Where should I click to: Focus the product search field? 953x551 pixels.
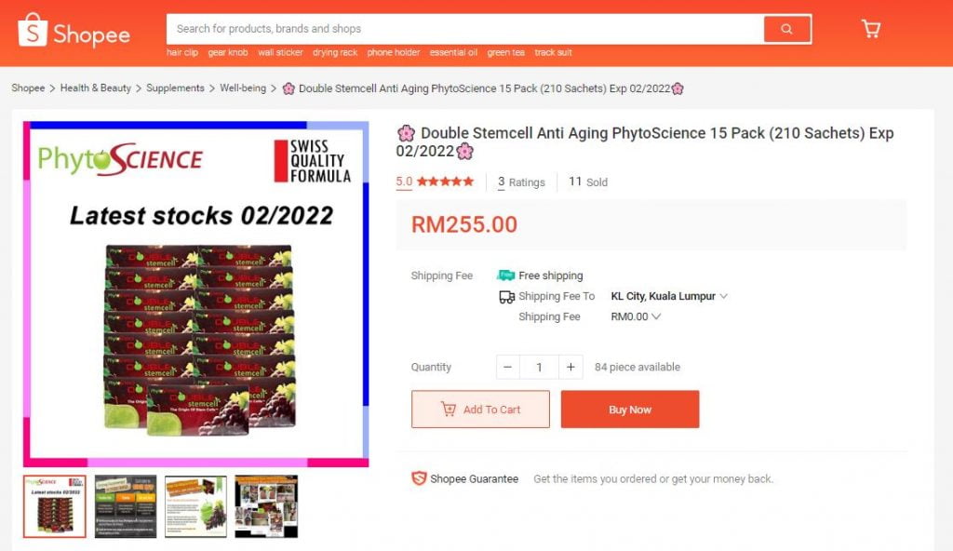(465, 29)
